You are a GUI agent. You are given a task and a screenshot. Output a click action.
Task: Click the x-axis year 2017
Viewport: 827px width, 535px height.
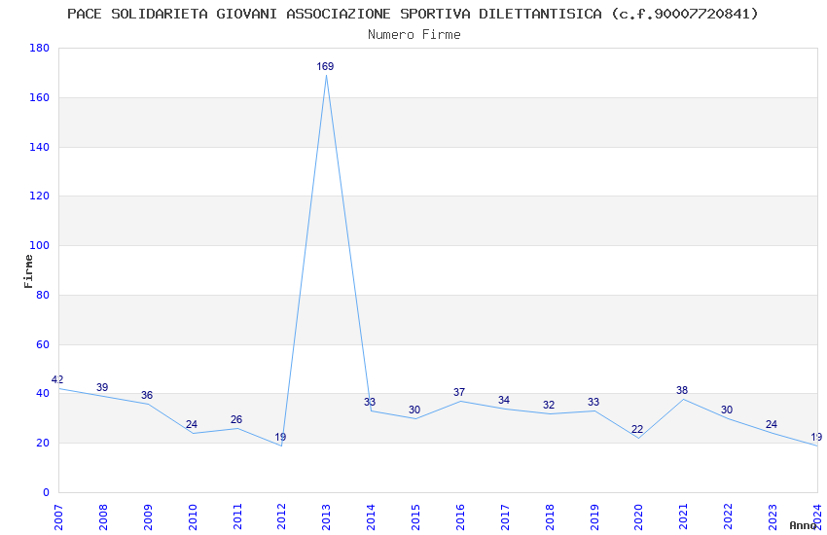point(505,517)
